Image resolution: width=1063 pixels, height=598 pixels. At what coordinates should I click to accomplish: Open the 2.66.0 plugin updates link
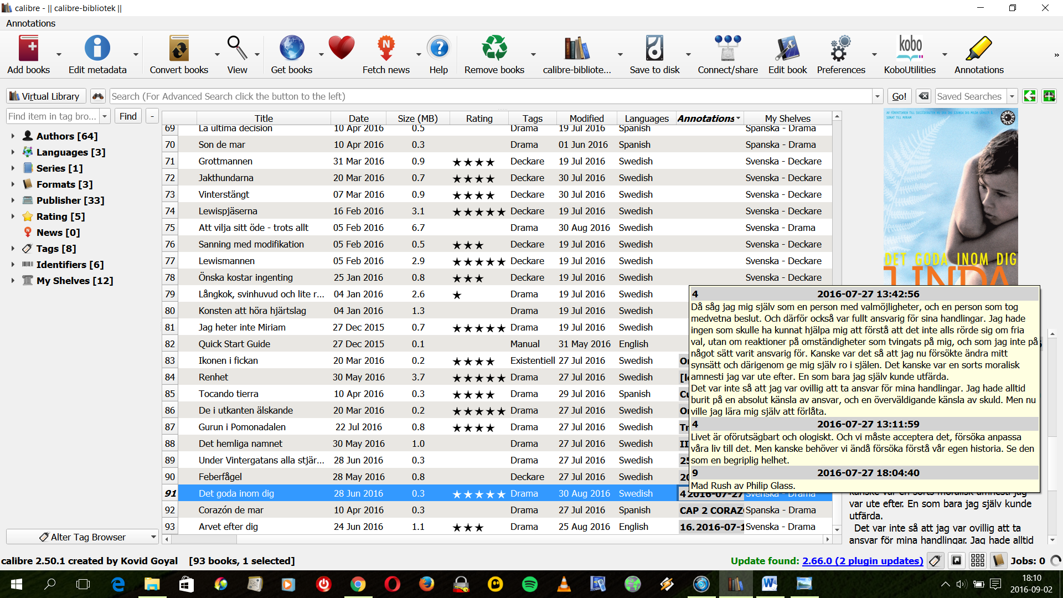pyautogui.click(x=862, y=561)
